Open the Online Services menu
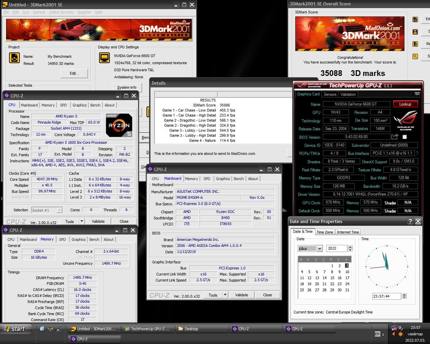Viewport: 430px width, 344px height. (61, 12)
